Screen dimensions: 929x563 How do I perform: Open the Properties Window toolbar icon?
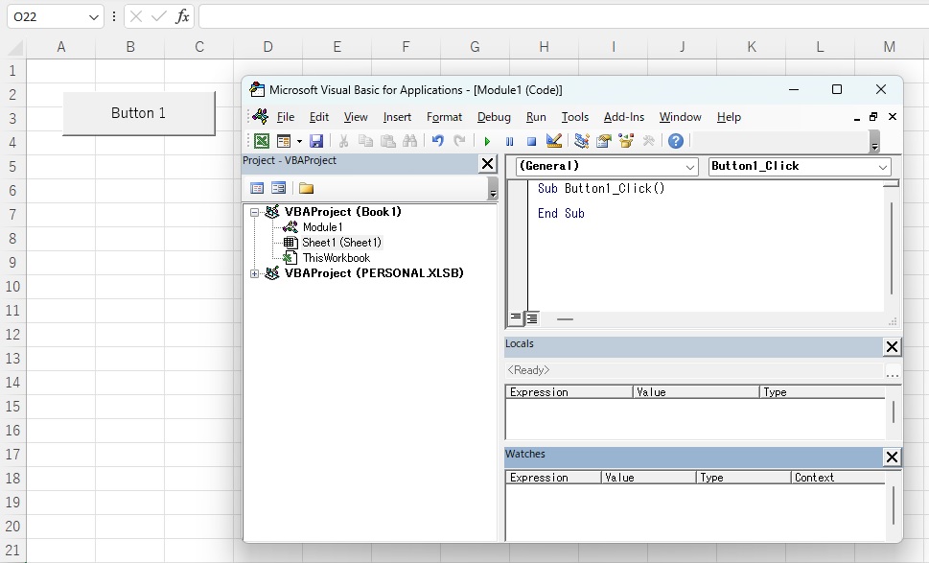pos(604,141)
